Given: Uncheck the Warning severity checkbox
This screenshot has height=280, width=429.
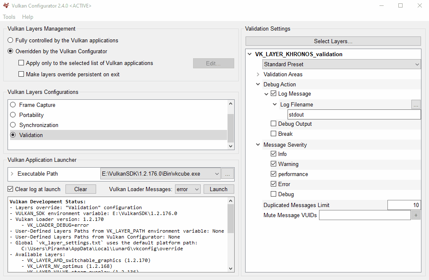Looking at the screenshot, I should (273, 164).
